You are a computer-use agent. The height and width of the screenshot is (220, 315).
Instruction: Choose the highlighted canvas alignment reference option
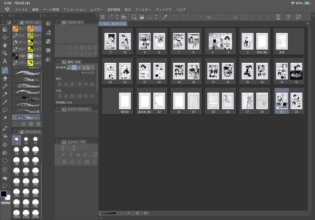click(x=74, y=67)
